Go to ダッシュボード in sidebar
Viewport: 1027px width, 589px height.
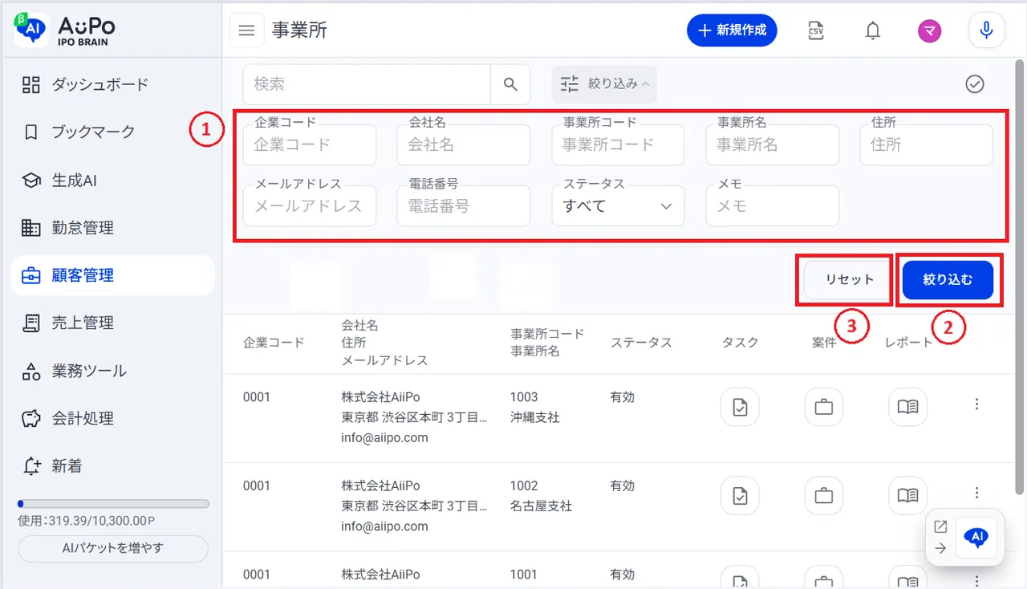(112, 84)
